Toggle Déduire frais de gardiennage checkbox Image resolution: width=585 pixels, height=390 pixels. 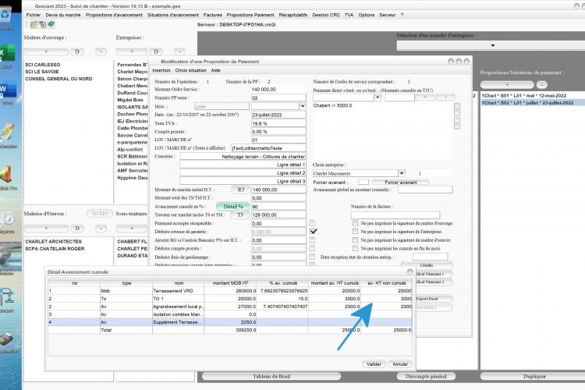pos(312,257)
